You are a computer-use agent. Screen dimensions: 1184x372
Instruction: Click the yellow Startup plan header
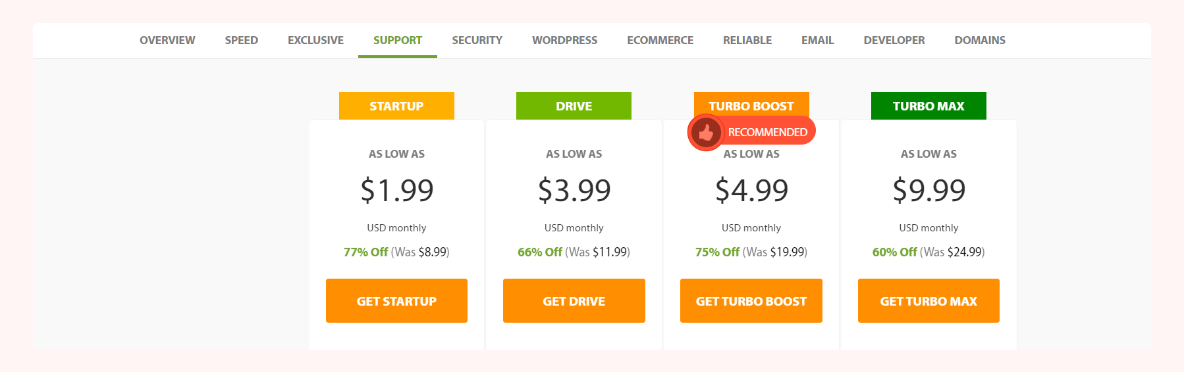(396, 106)
